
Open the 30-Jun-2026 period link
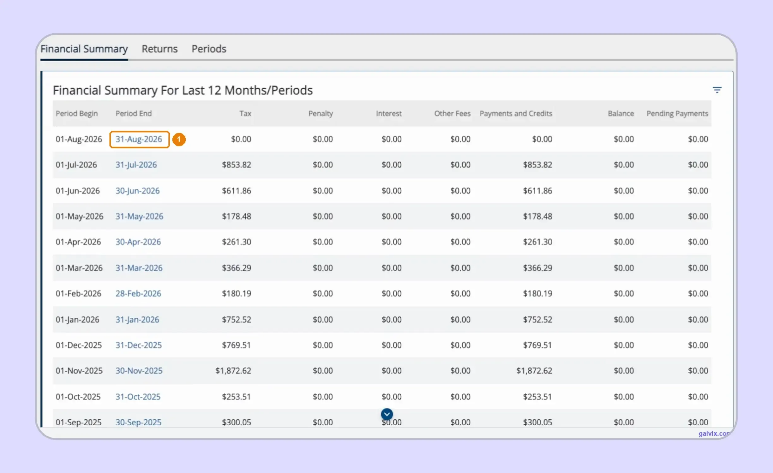click(x=137, y=191)
